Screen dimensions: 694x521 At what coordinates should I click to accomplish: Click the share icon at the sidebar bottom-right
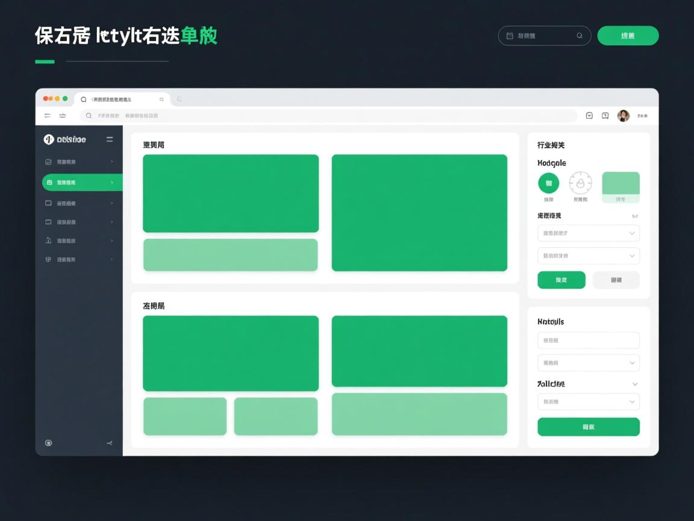click(x=110, y=443)
